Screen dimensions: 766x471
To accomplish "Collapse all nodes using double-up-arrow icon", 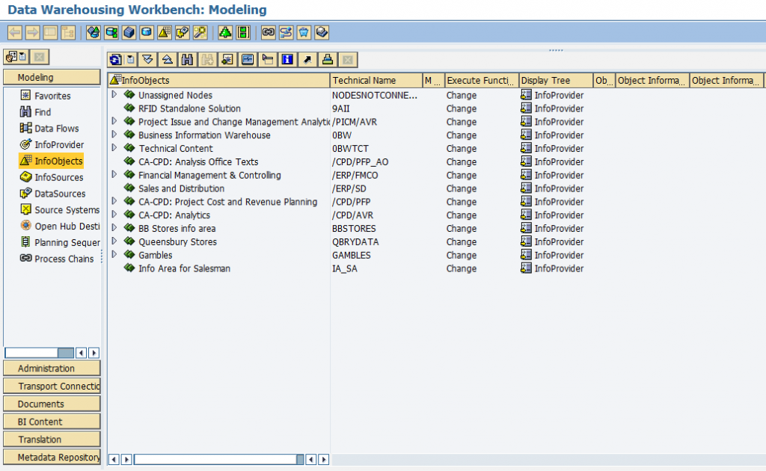I will tap(167, 59).
